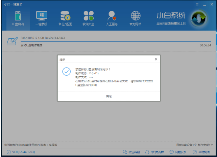Click PE版本：高级版 status text

pyautogui.click(x=31, y=145)
